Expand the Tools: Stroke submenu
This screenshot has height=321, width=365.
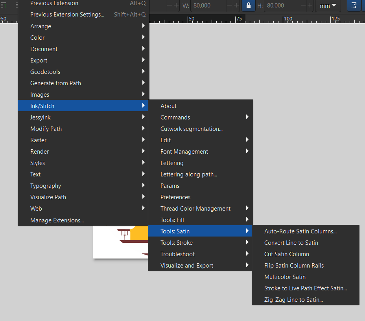[201, 243]
